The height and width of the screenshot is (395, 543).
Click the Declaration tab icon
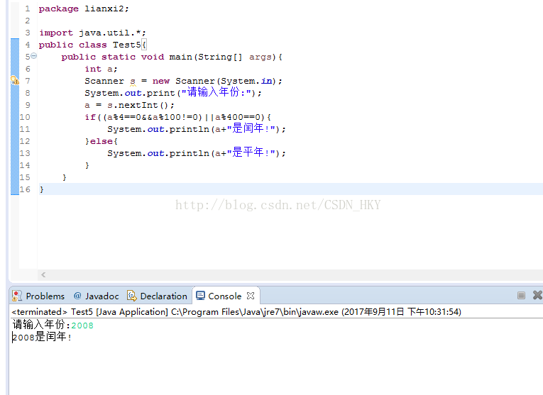tap(132, 296)
